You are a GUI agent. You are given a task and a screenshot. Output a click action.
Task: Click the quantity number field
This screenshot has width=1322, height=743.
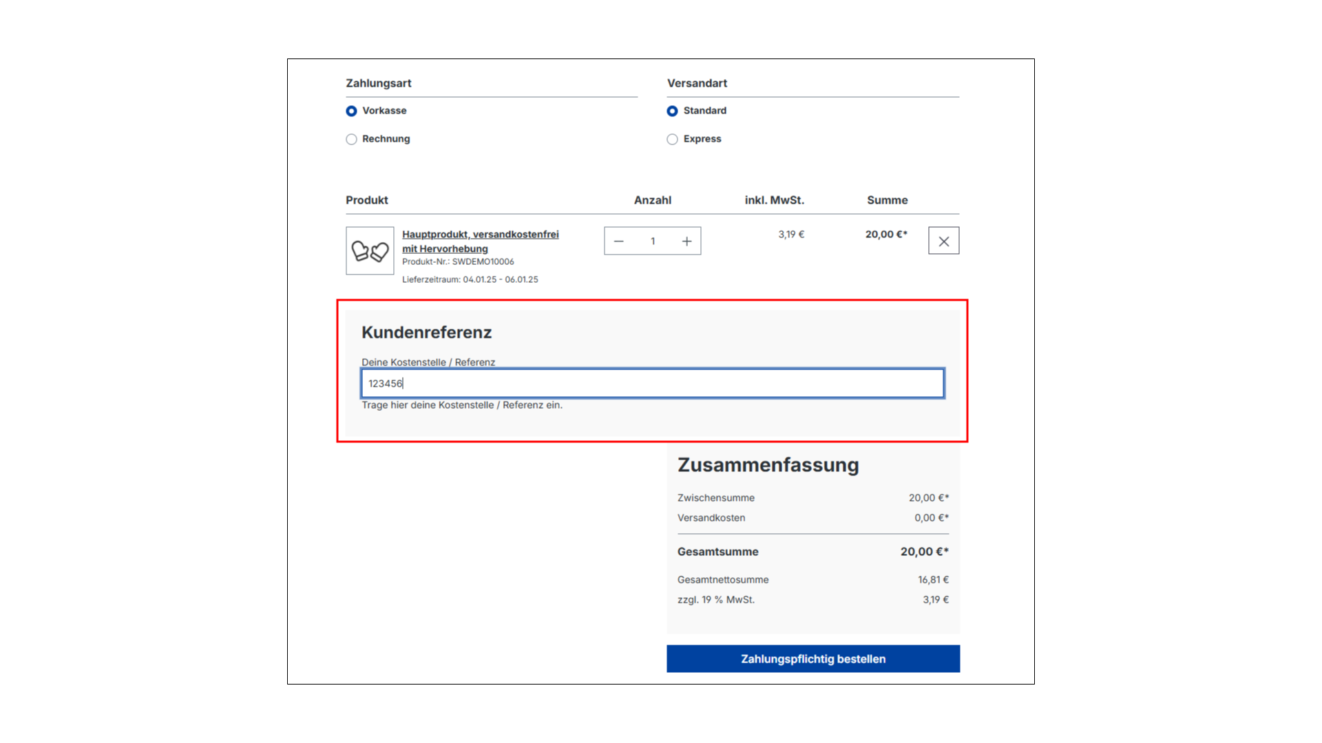click(653, 241)
